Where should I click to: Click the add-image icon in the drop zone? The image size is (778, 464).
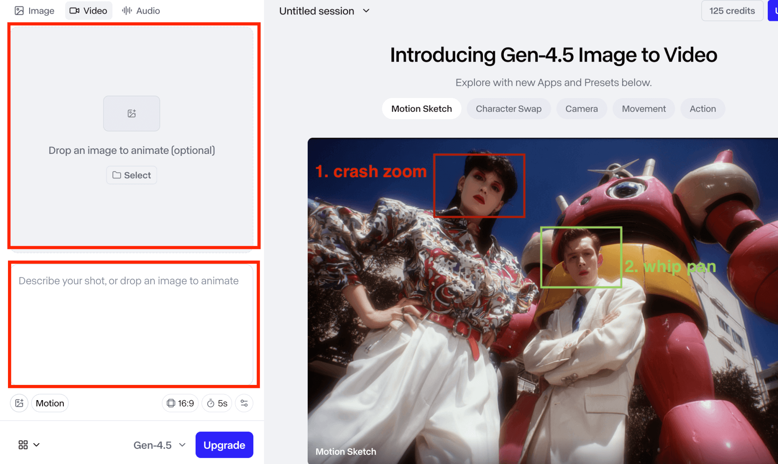click(x=131, y=113)
